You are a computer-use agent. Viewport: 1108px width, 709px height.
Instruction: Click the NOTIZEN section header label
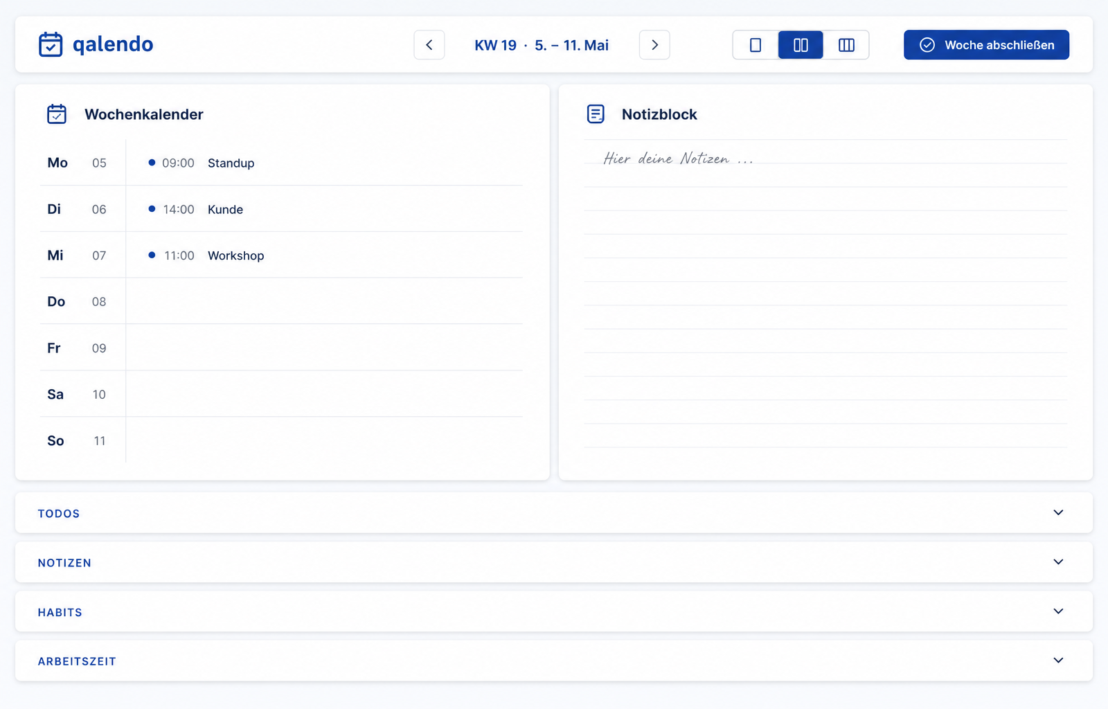(x=64, y=563)
